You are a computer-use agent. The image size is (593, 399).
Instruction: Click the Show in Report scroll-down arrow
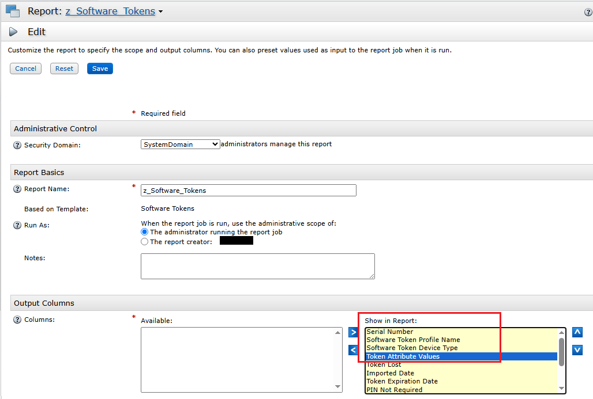coord(562,388)
